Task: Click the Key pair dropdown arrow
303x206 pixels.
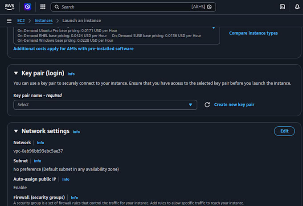Action: [x=190, y=105]
